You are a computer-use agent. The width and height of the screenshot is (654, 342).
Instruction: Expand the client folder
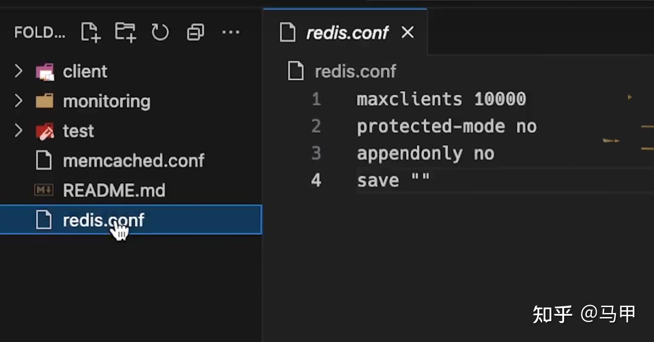tap(19, 71)
